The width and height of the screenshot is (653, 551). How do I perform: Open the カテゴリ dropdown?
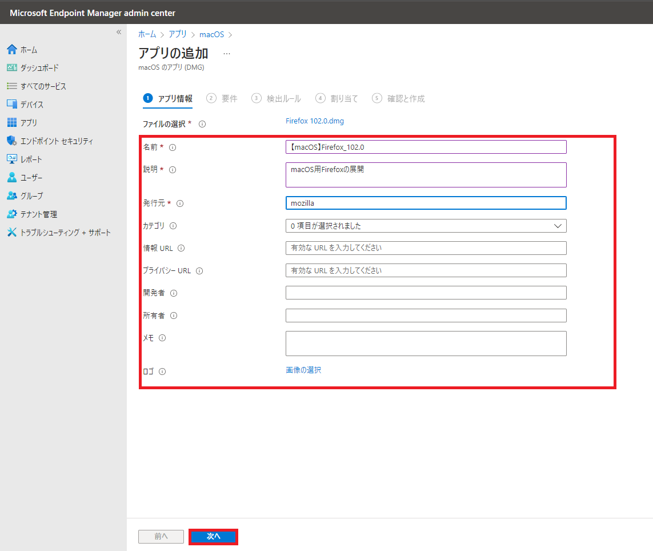click(x=426, y=226)
